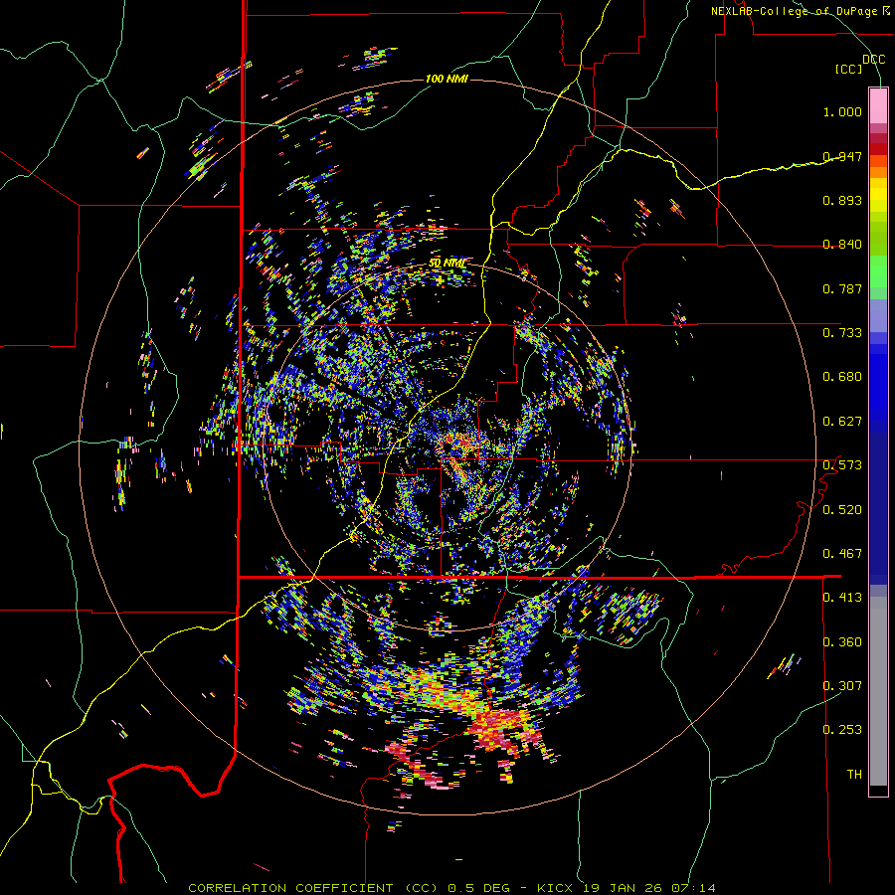Screen dimensions: 895x895
Task: Select the 0.307 scale value
Action: click(842, 685)
